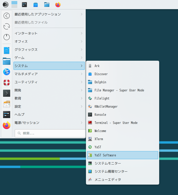Launch Konsole from the favorites sidebar
The width and height of the screenshot is (178, 195).
(x=7, y=93)
